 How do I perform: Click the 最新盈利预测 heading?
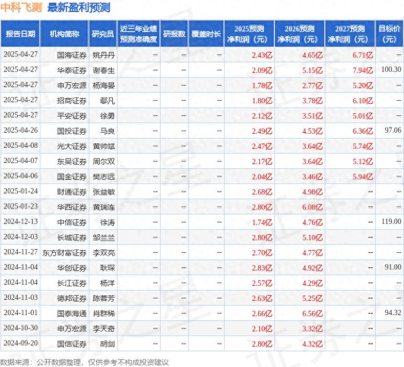[x=79, y=7]
